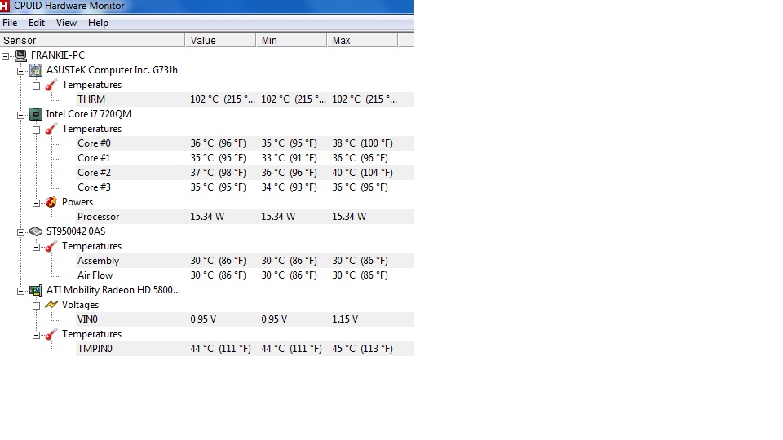This screenshot has width=783, height=440.
Task: Collapse the ST950042 0AS drive node
Action: (x=21, y=232)
